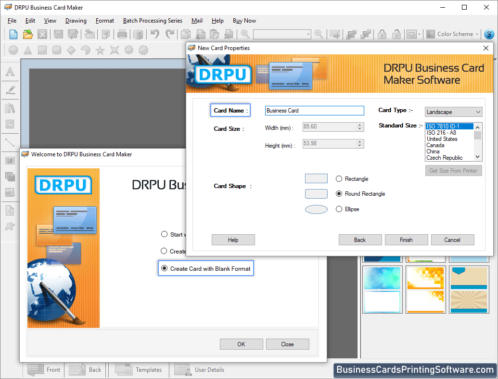This screenshot has width=498, height=379.
Task: Select the Pencil drawing tool in sidebar
Action: [x=10, y=90]
